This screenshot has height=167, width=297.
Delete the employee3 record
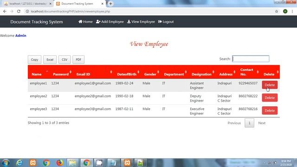tap(270, 110)
